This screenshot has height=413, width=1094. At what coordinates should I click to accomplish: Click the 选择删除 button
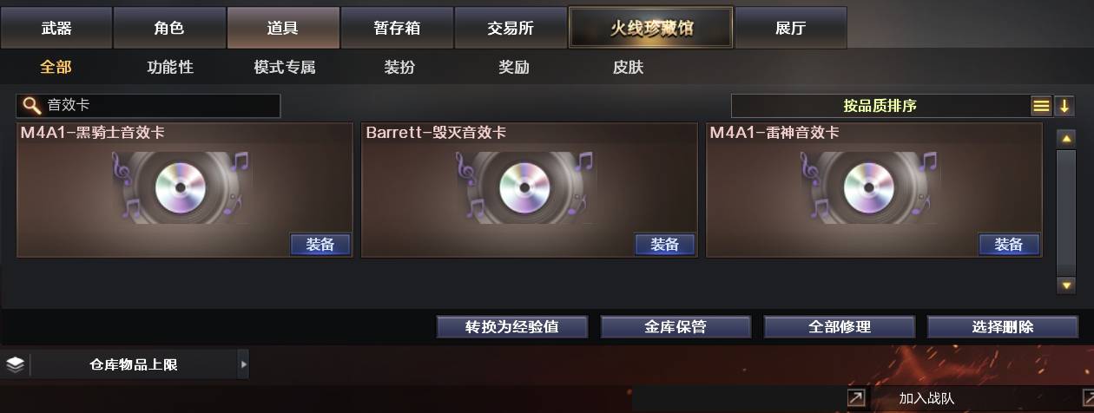point(1003,327)
